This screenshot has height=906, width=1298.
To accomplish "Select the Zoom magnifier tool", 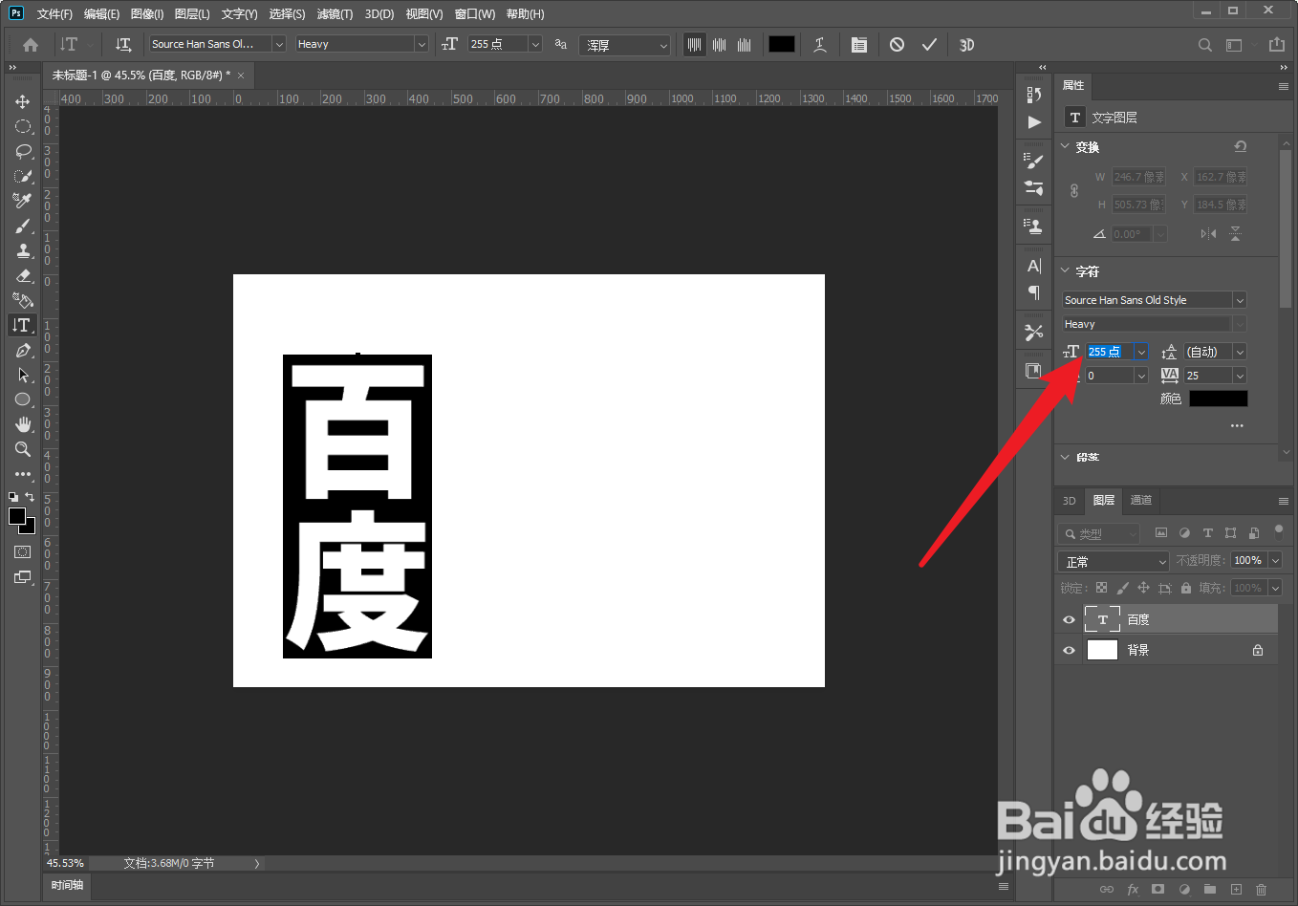I will coord(23,449).
